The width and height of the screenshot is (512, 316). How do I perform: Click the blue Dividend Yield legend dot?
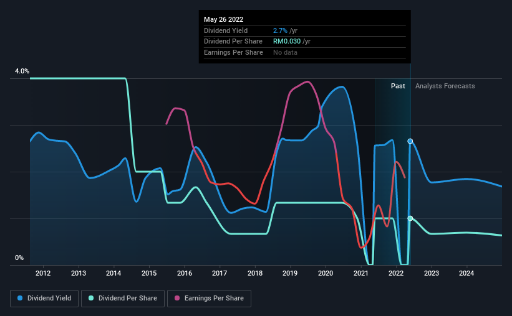20,298
